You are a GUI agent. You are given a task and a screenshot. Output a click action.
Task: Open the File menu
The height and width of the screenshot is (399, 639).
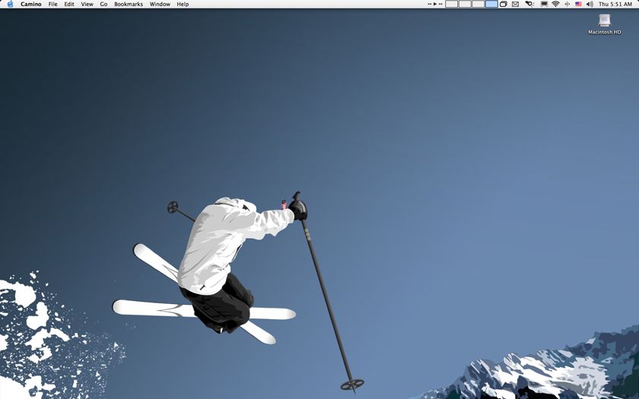53,4
